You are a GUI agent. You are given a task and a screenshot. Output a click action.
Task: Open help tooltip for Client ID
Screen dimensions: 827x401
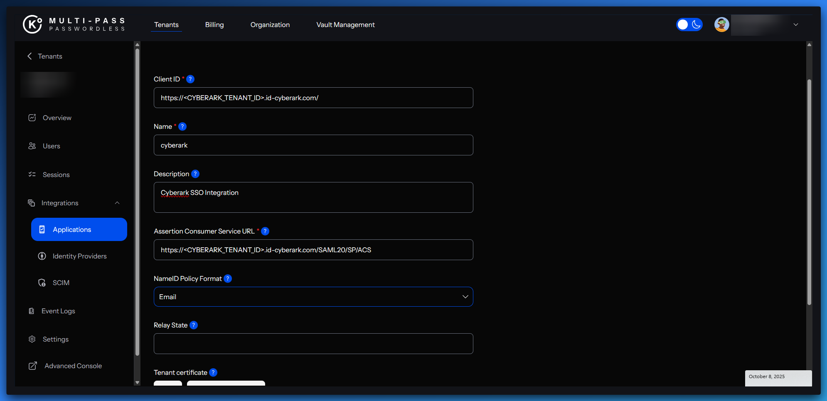click(x=190, y=79)
